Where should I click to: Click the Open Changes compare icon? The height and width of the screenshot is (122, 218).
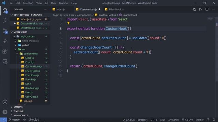(x=194, y=9)
